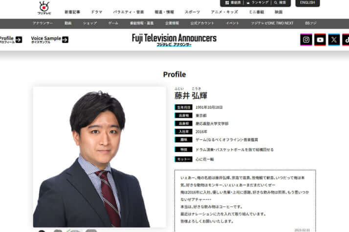Click the 番組表 program guide button
This screenshot has width=349, height=232.
tap(234, 3)
